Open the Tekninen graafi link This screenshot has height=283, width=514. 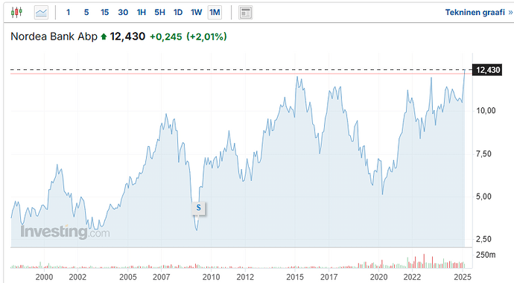click(478, 13)
